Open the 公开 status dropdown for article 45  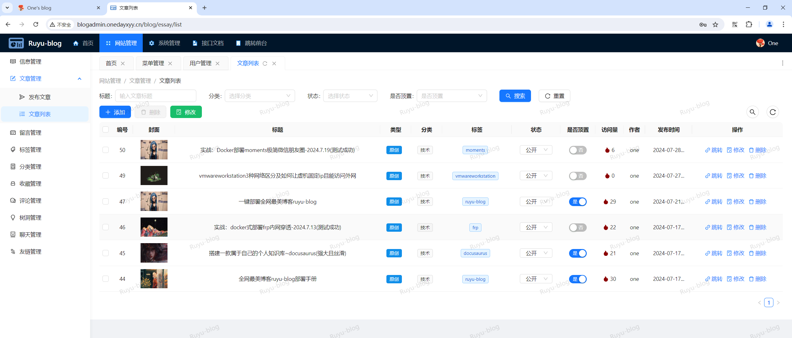tap(536, 253)
